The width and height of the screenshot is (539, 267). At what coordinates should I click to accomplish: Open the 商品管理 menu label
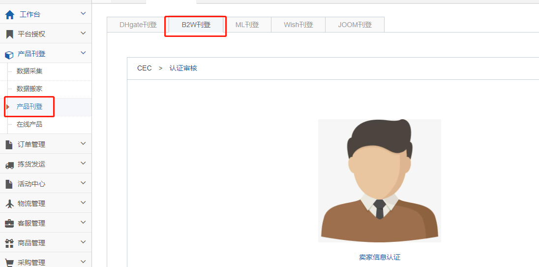[31, 243]
